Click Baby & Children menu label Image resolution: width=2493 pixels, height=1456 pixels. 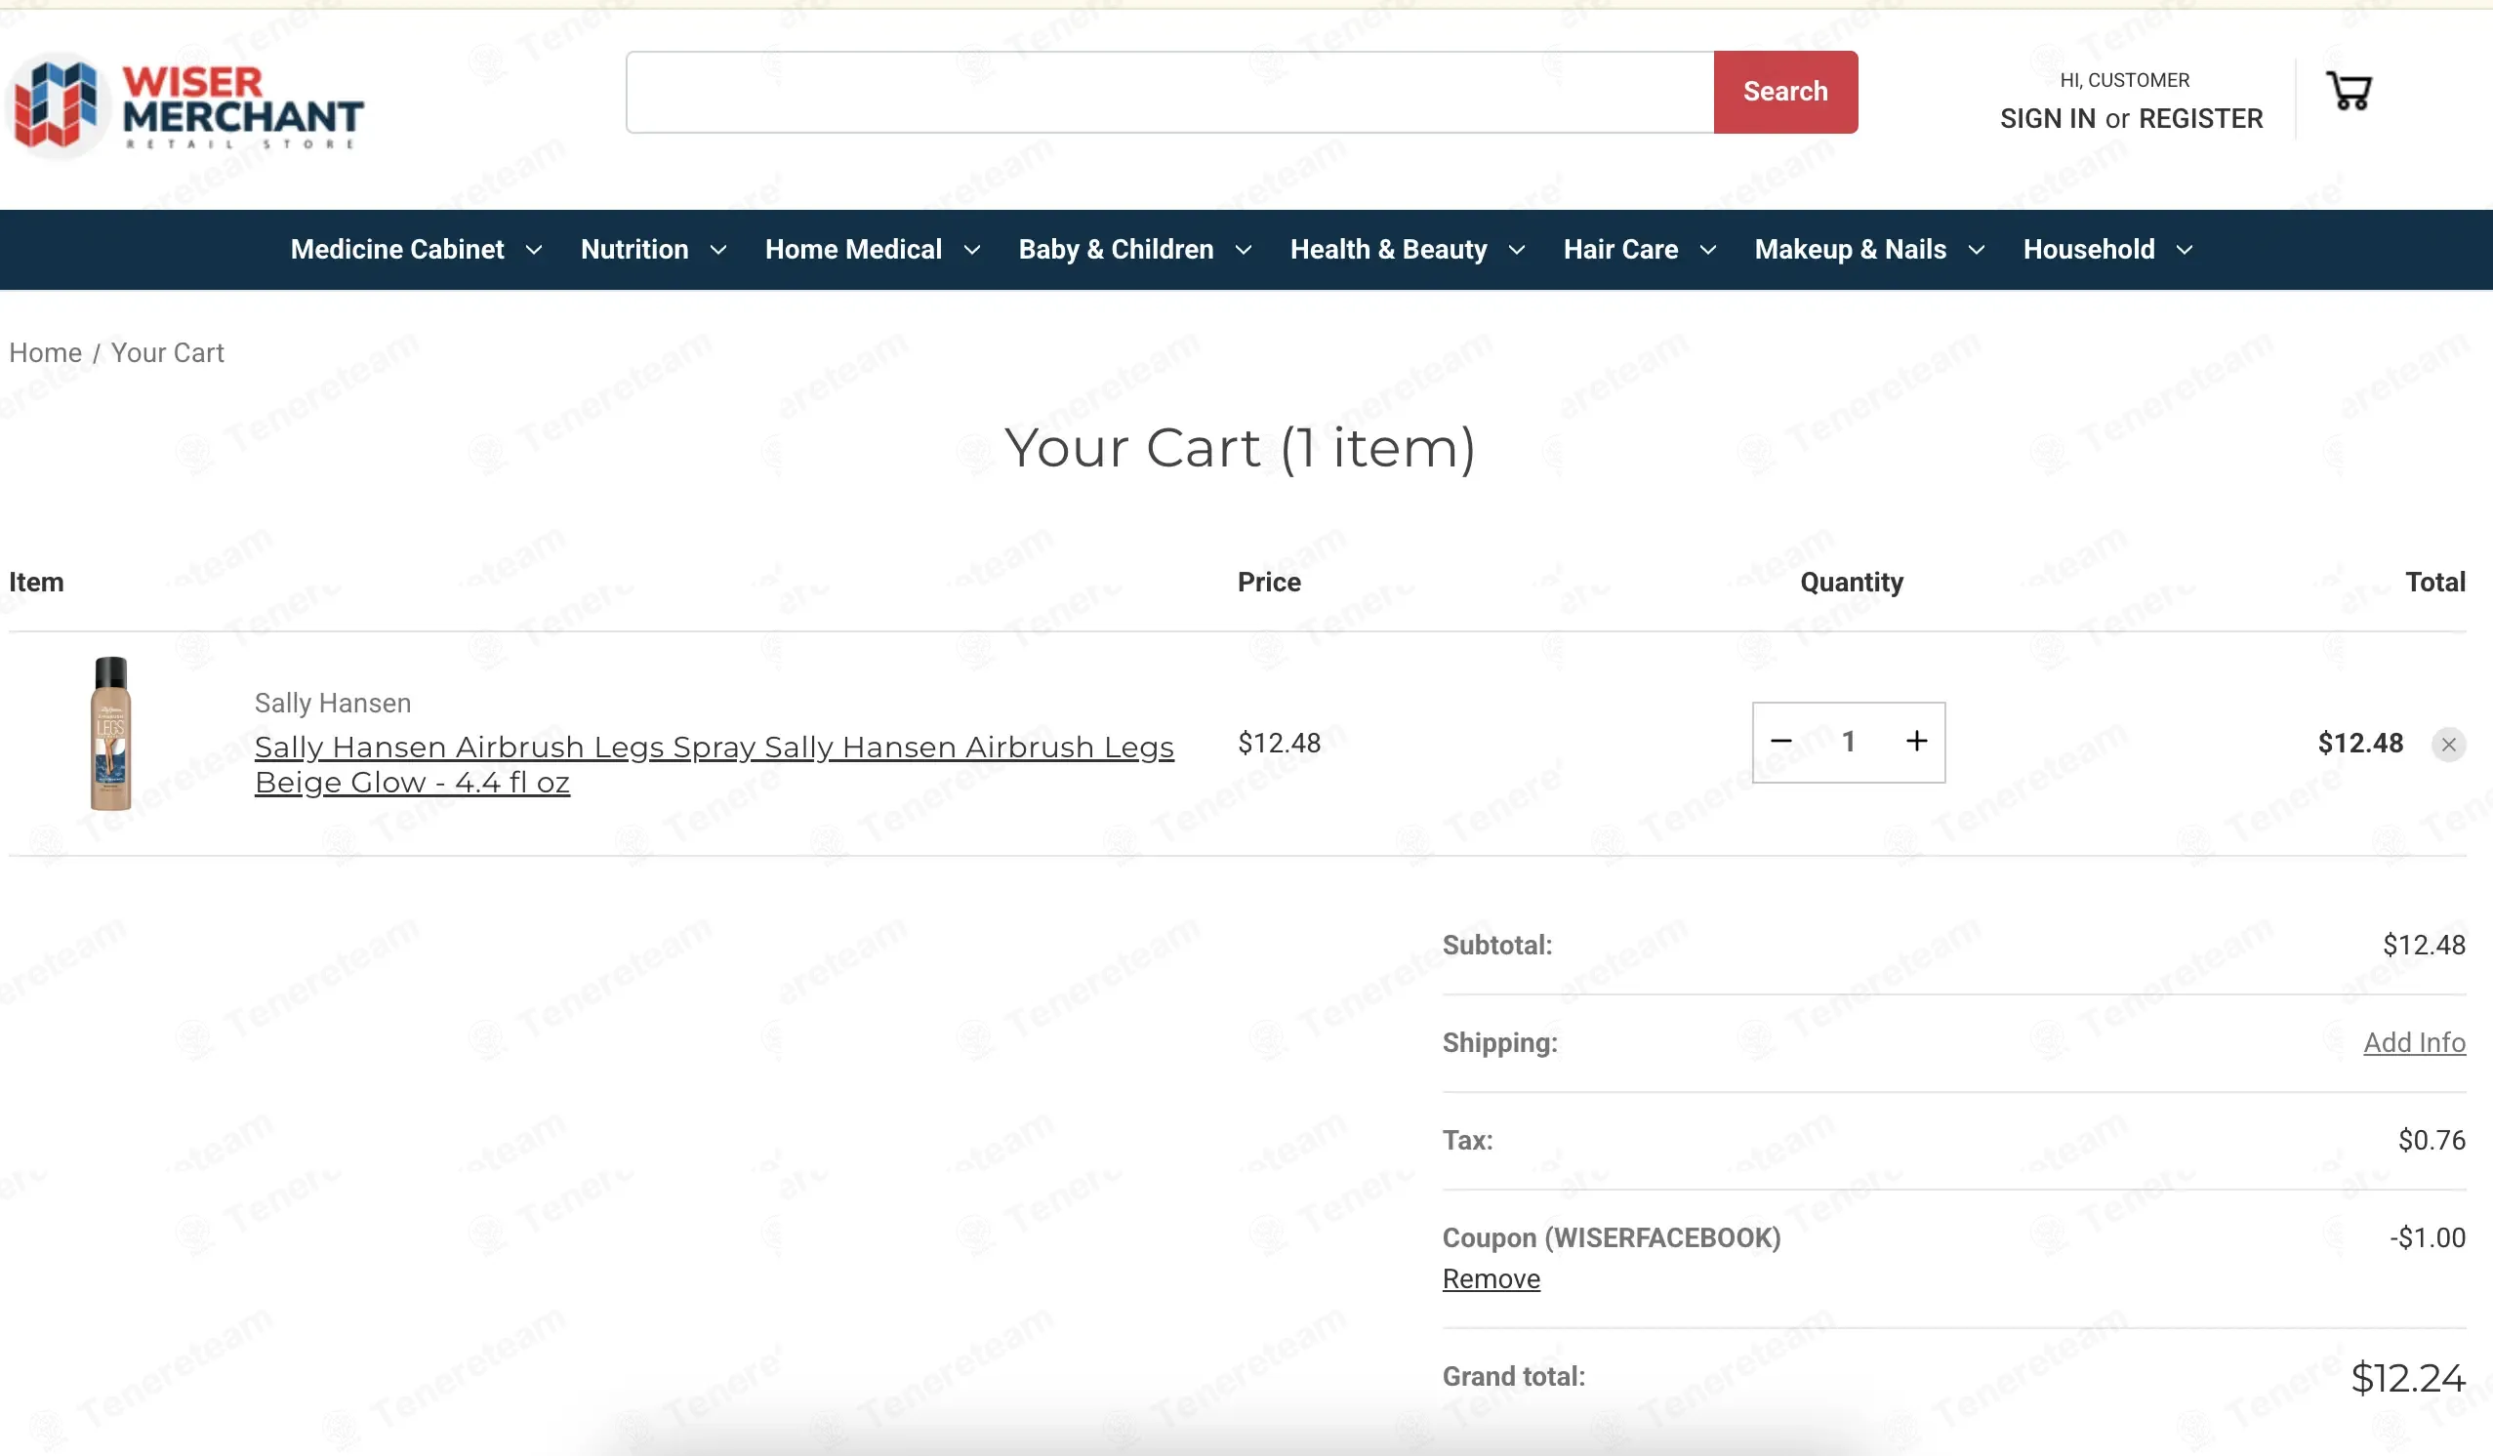pos(1116,249)
